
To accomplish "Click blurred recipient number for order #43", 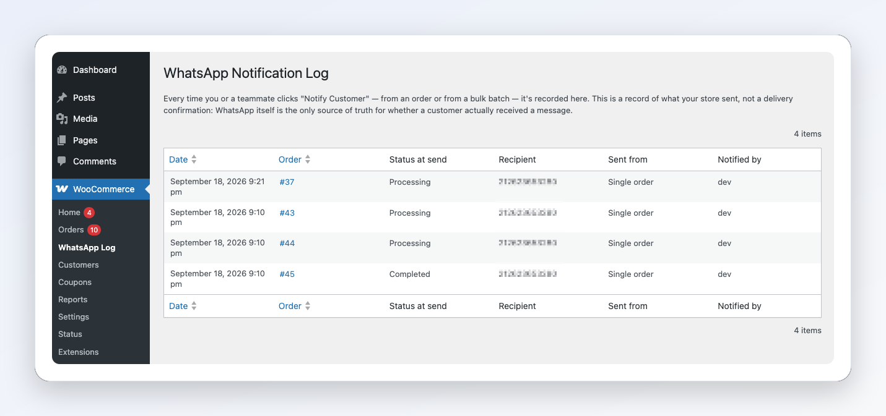I will point(528,213).
